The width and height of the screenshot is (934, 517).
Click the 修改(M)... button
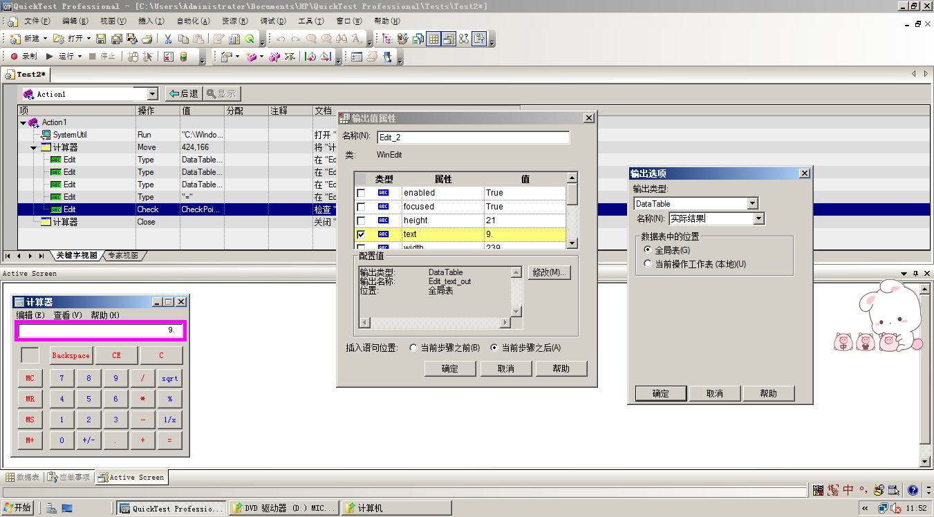(550, 272)
